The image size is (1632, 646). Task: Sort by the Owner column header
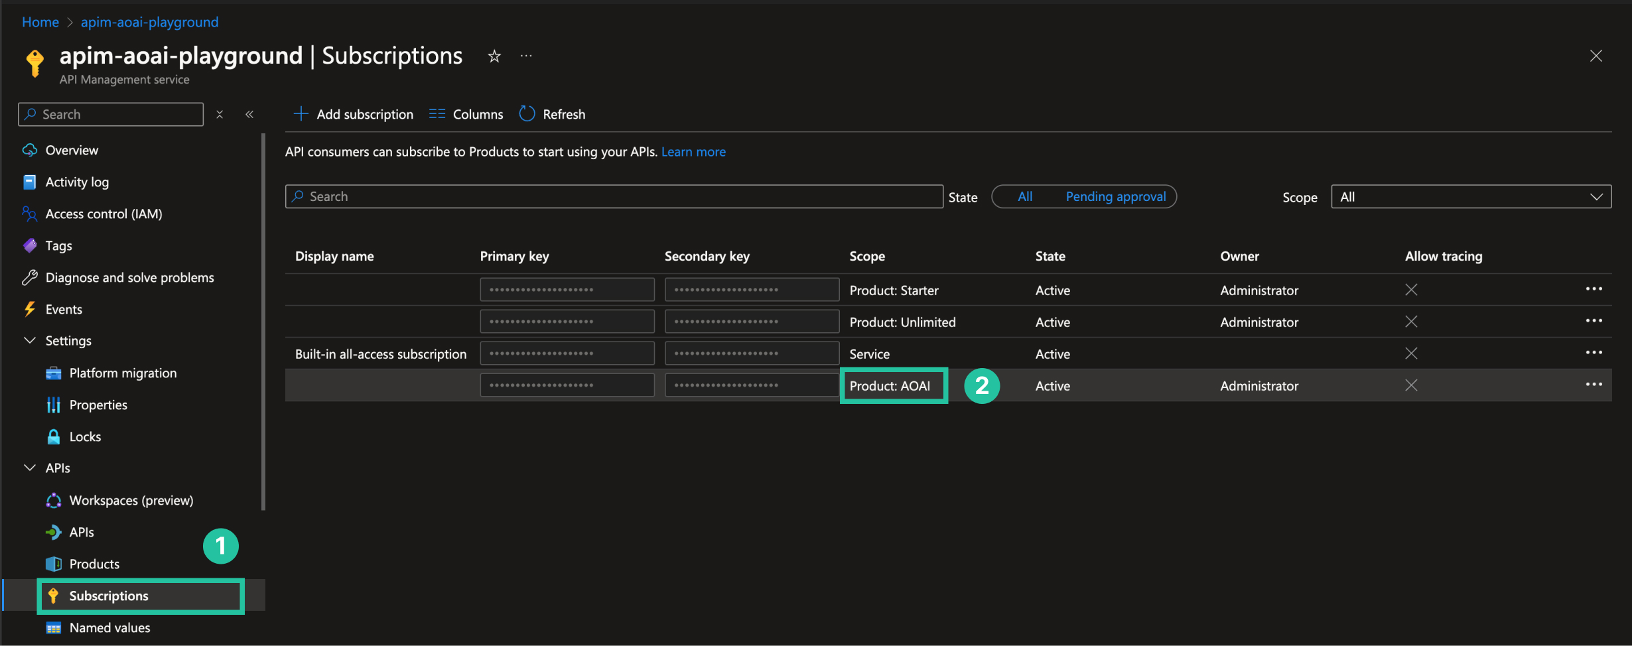[1239, 257]
